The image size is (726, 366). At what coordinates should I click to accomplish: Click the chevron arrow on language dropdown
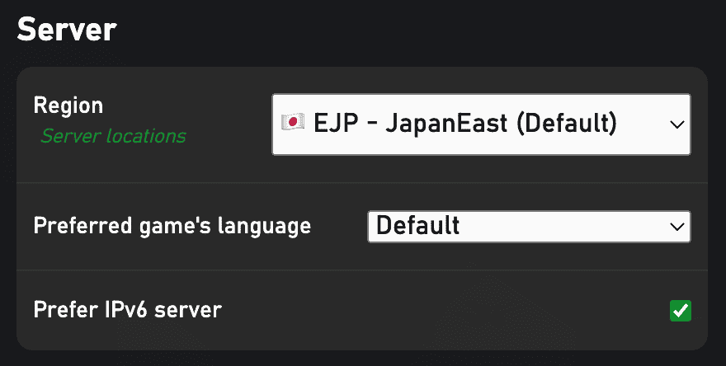pyautogui.click(x=677, y=226)
